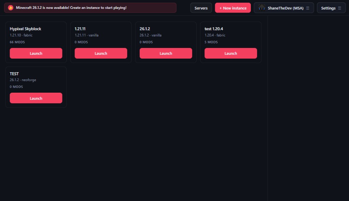Open hamburger menu next to ShaneTheDev (MSA)
The height and width of the screenshot is (201, 349).
308,8
